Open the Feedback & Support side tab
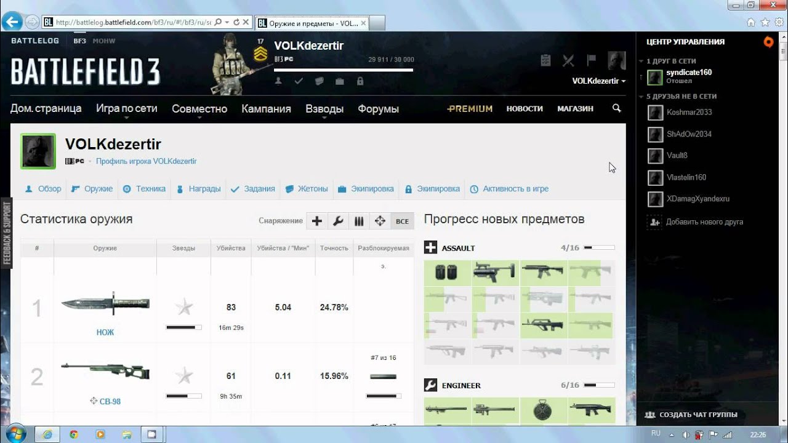The image size is (788, 443). pyautogui.click(x=7, y=232)
